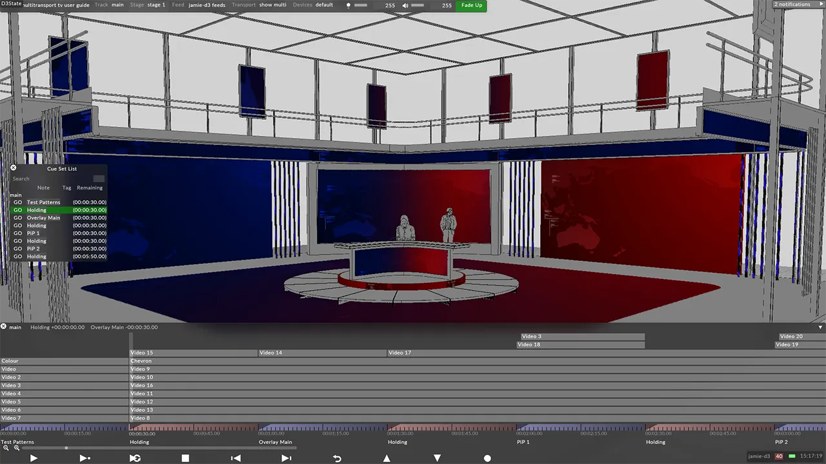Click the return/undo arrow transport icon
The width and height of the screenshot is (826, 464).
click(x=337, y=458)
